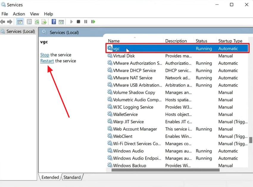This screenshot has height=187, width=253.
Task: Click gear icon beside Windows Audio
Action: pos(110,150)
